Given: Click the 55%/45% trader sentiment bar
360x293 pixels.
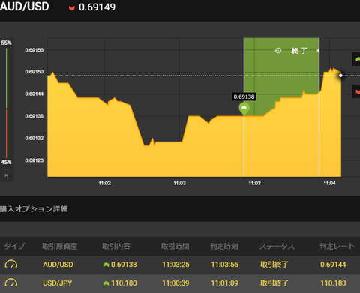Looking at the screenshot, I should (x=7, y=103).
